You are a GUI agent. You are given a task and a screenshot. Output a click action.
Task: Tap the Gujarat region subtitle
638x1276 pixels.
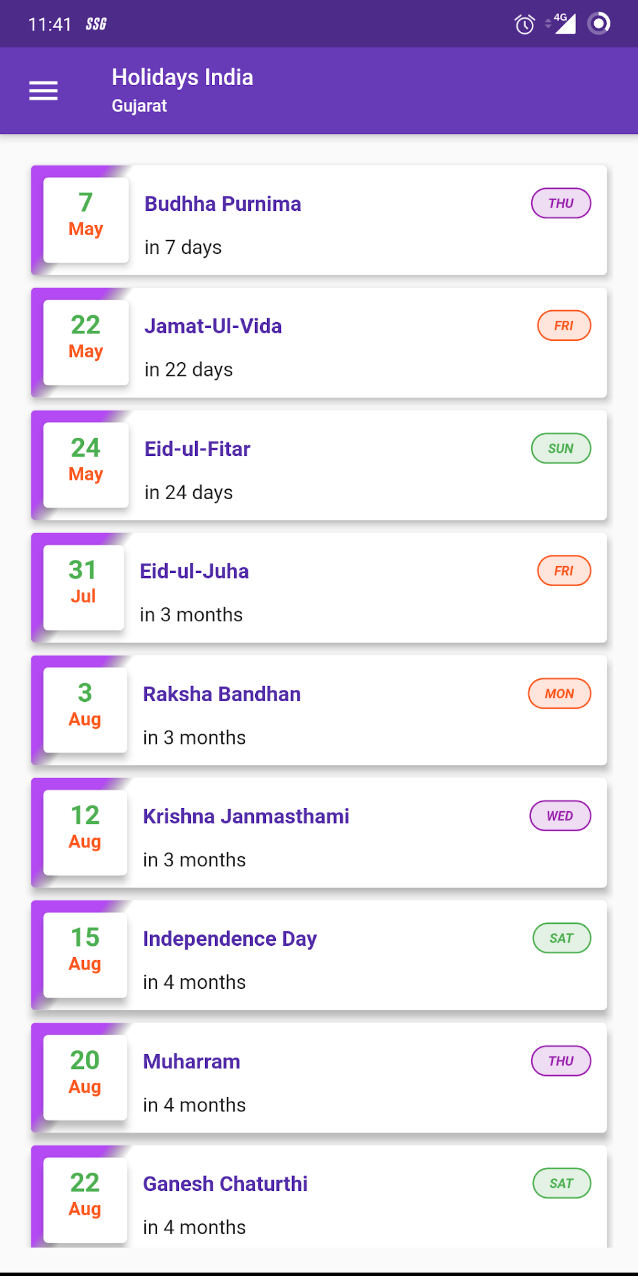(x=139, y=106)
